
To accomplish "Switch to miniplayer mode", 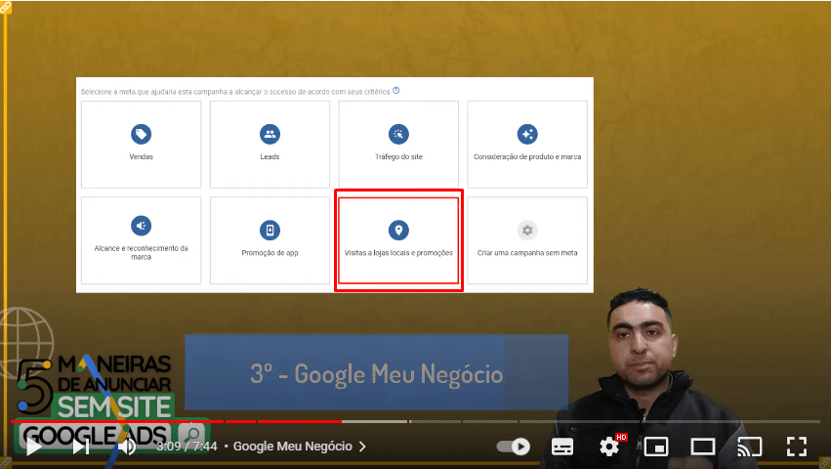I will pyautogui.click(x=655, y=447).
